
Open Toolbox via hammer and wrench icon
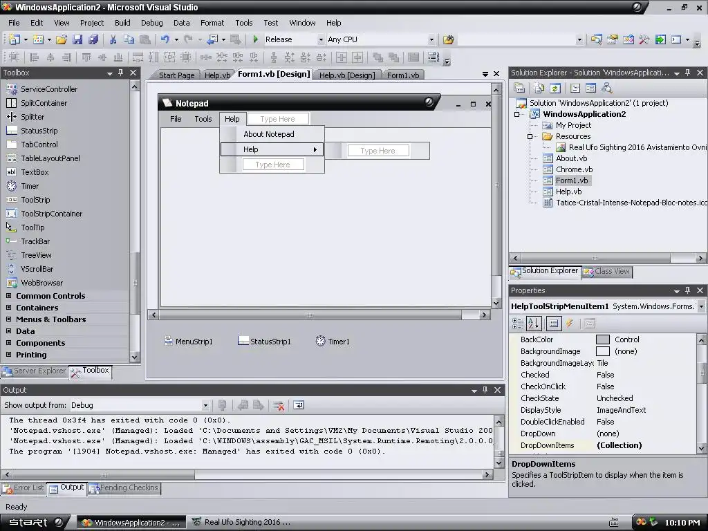click(x=644, y=39)
